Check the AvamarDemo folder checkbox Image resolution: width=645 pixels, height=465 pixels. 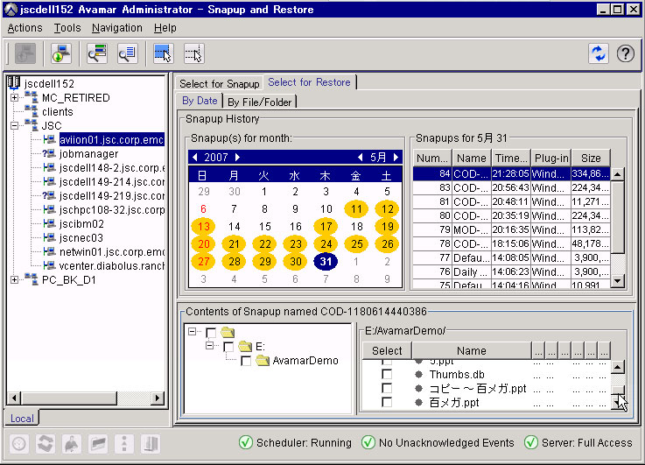pos(246,361)
